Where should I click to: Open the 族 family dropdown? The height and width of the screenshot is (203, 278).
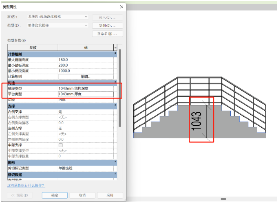point(58,17)
